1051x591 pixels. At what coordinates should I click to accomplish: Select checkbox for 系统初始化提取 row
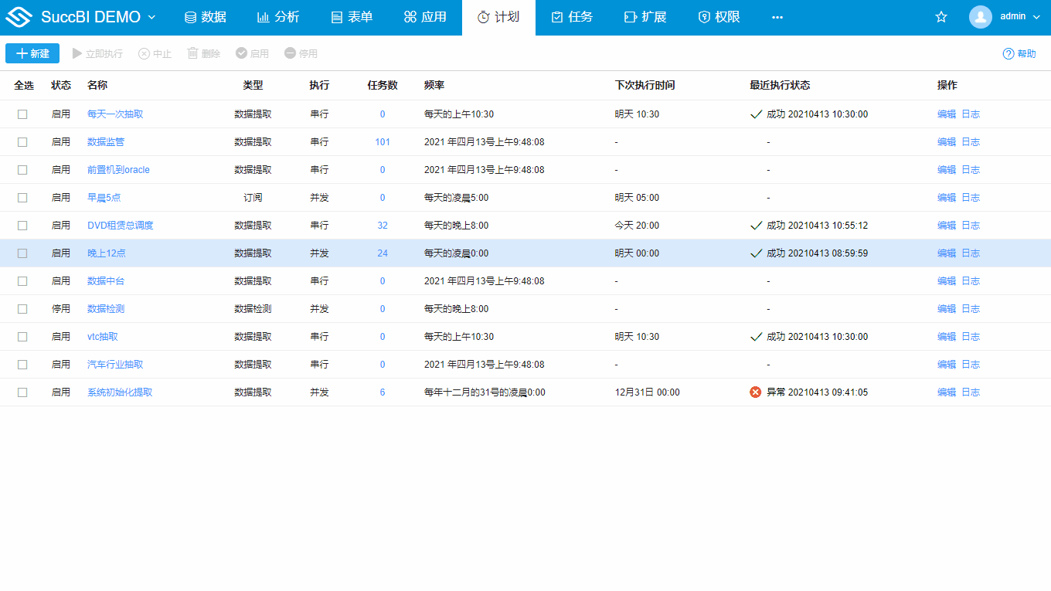pyautogui.click(x=22, y=392)
